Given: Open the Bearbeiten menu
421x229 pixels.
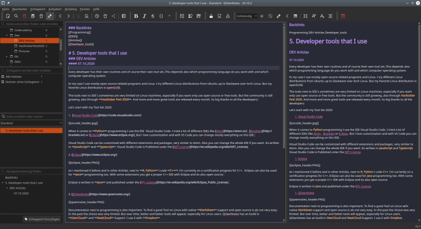Looking at the screenshot, I should click(x=20, y=9).
